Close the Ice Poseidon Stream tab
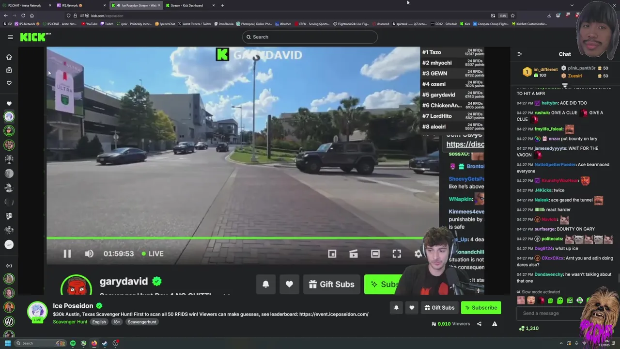620x349 pixels. 159,5
